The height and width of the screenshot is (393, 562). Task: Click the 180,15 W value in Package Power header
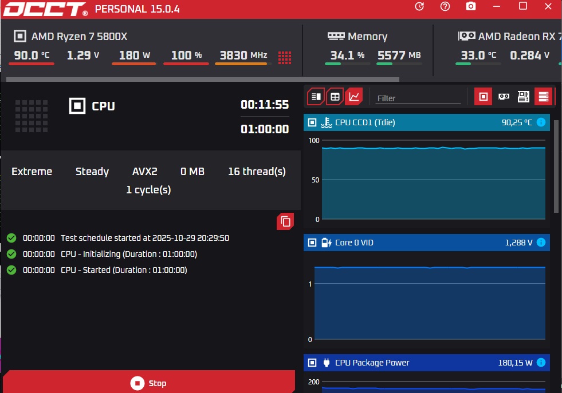[x=516, y=363]
